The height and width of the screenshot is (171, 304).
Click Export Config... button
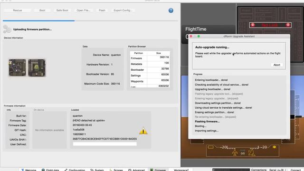tap(123, 10)
